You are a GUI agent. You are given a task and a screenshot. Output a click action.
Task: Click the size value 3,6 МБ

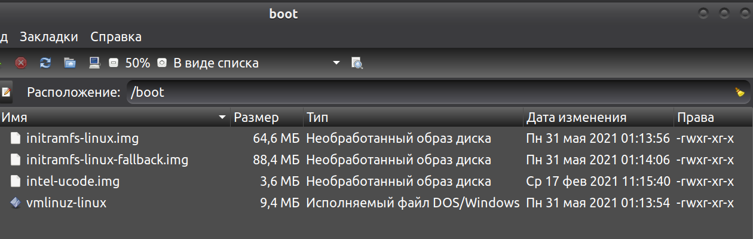[x=279, y=182]
